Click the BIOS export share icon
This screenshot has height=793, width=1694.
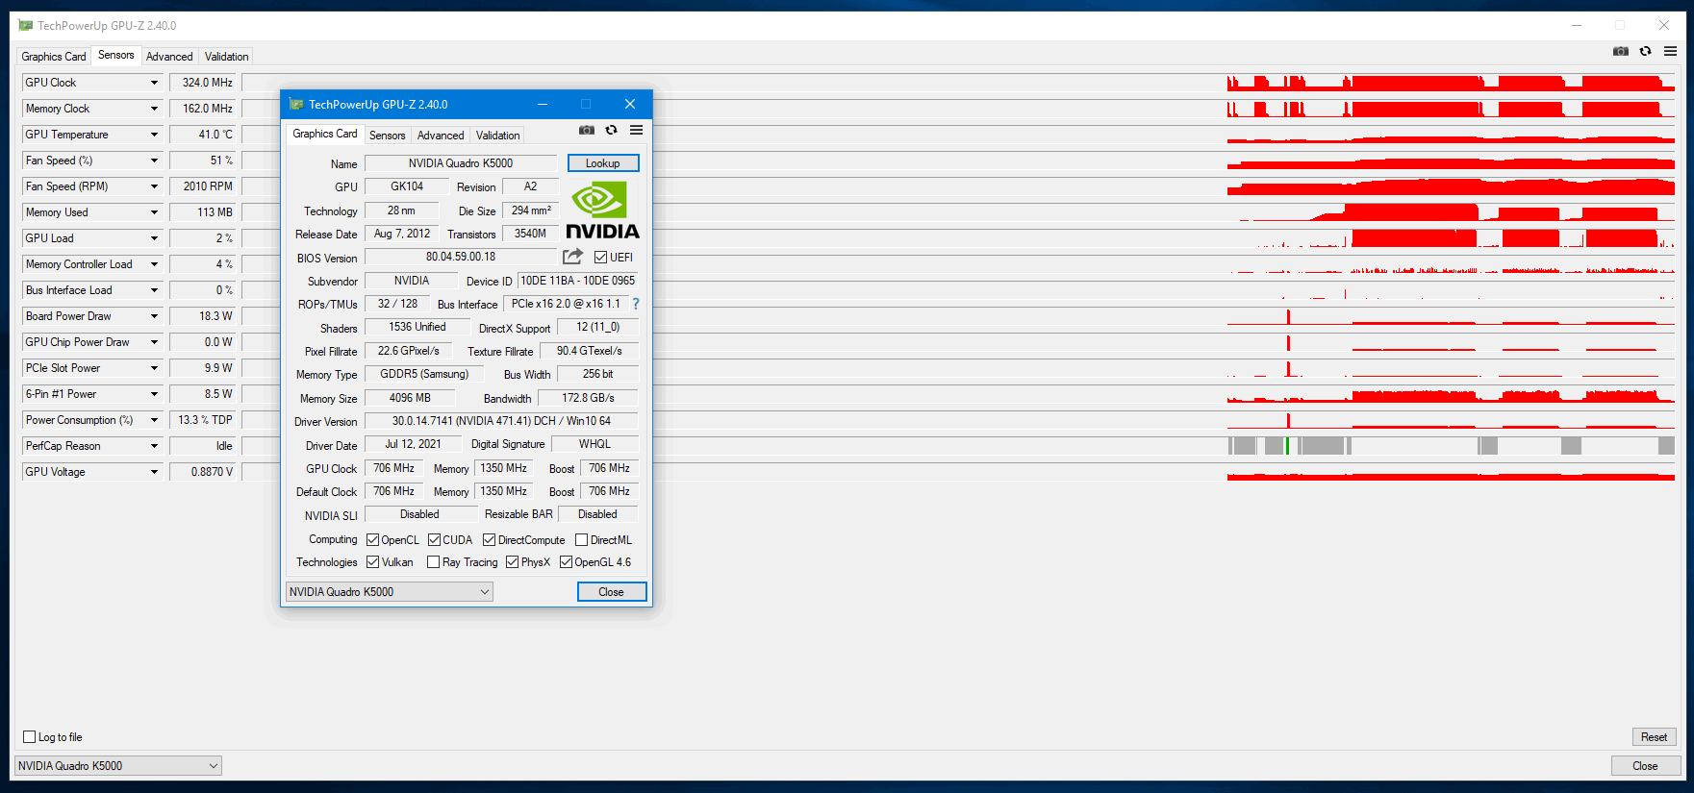click(572, 257)
